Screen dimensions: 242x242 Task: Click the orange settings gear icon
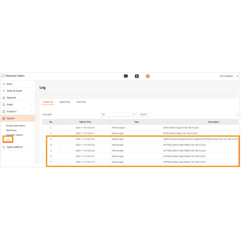pos(148,76)
